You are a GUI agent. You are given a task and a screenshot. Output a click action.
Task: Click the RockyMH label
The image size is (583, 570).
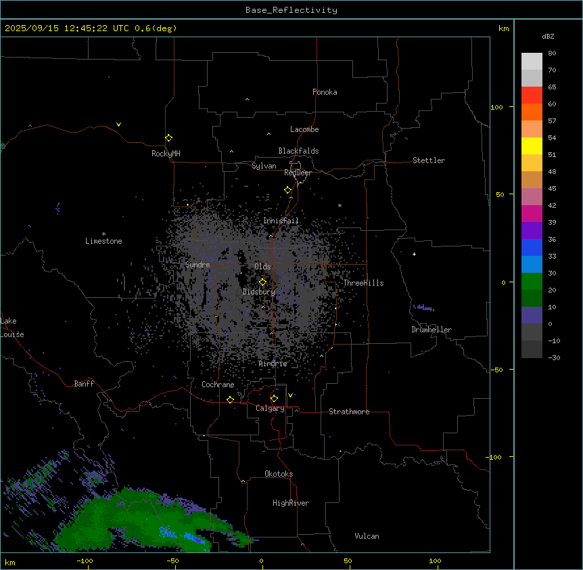[x=166, y=154]
